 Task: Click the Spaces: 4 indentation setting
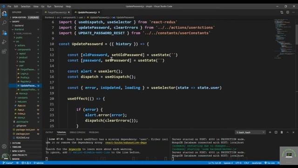pyautogui.click(x=228, y=163)
